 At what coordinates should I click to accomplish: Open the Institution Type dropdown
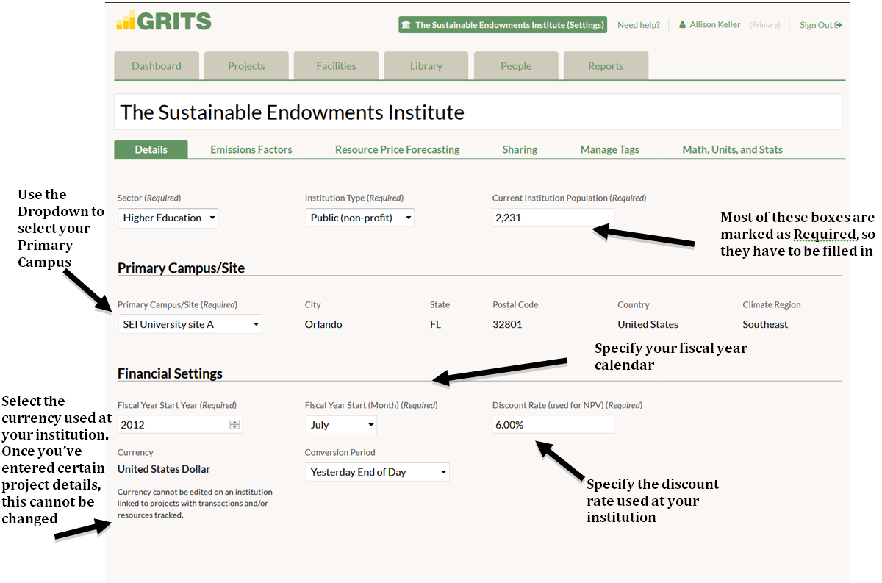click(x=359, y=218)
